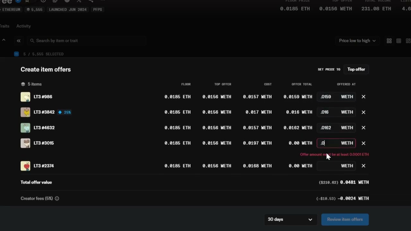The image size is (411, 231).
Task: Click the 5 items stack icon
Action: [x=23, y=84]
